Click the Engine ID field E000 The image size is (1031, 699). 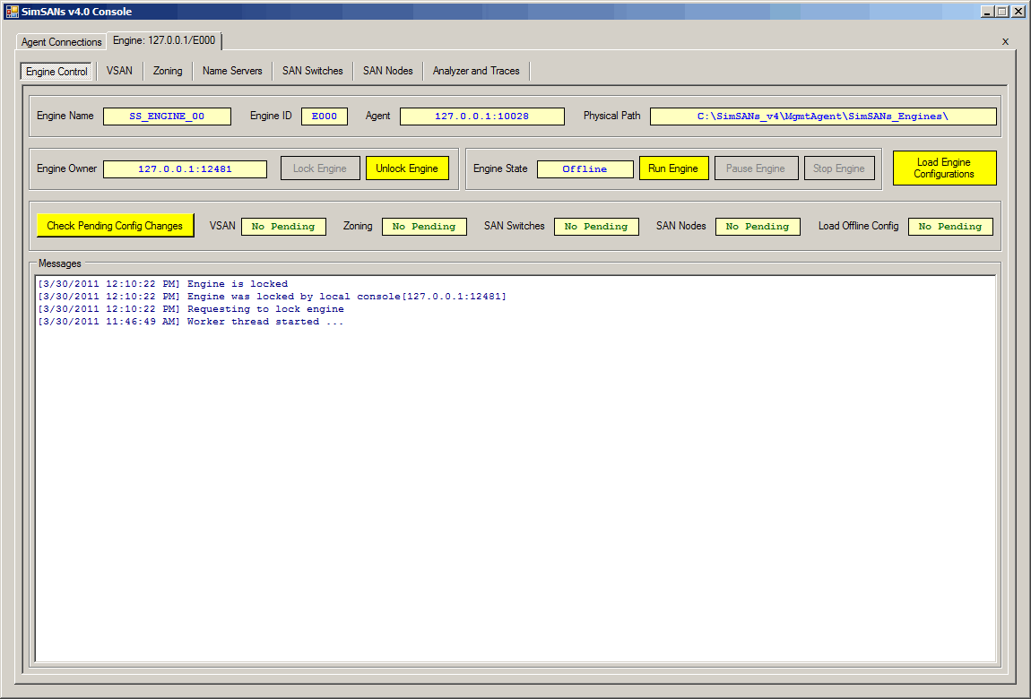point(324,116)
